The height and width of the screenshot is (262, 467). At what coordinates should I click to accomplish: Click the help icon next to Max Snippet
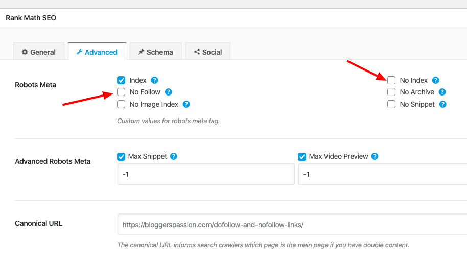(174, 156)
